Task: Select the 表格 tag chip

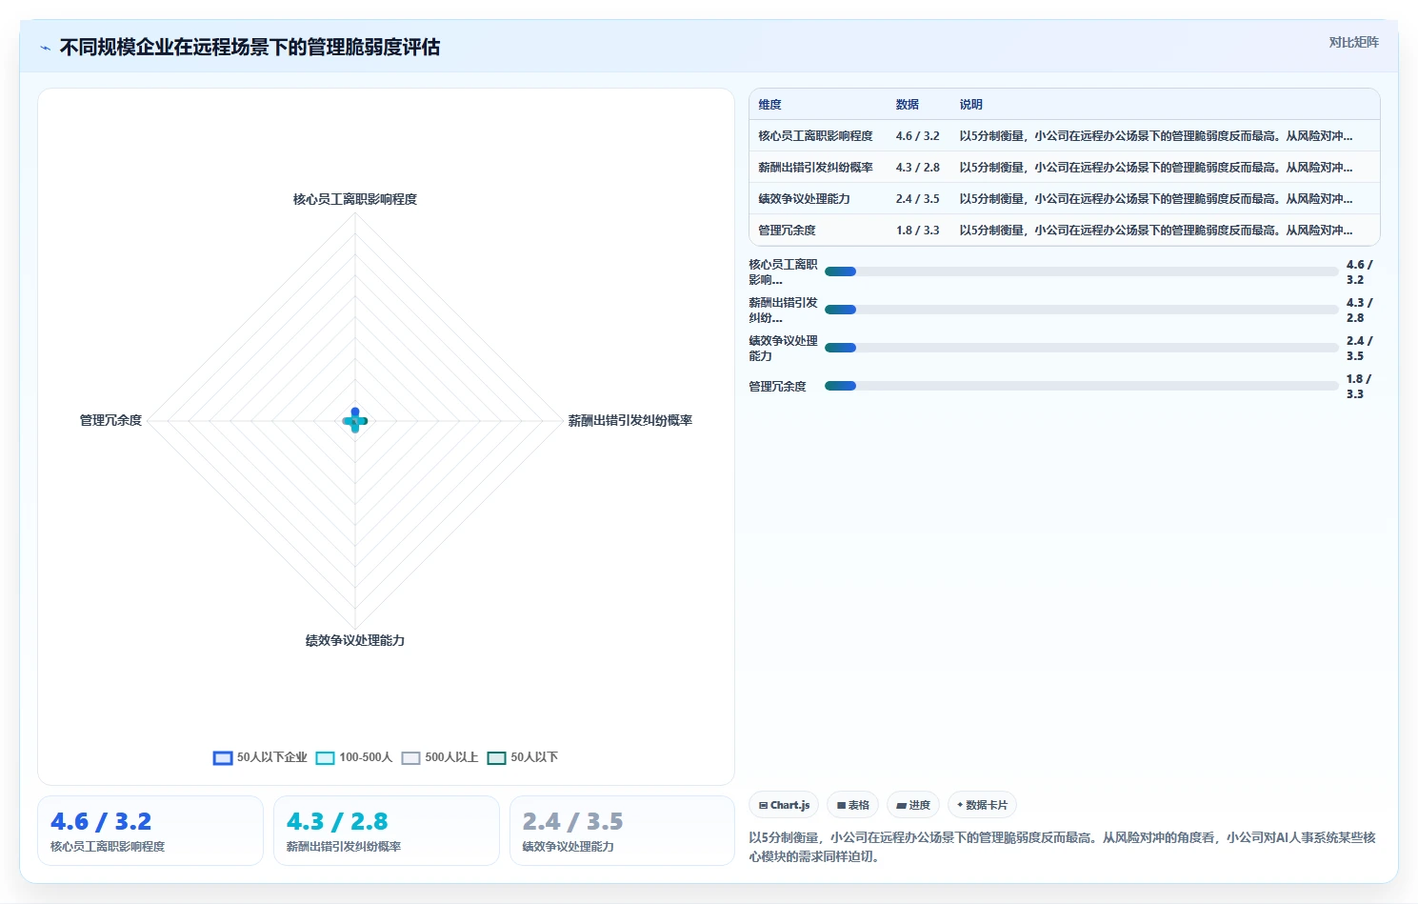Action: coord(852,805)
